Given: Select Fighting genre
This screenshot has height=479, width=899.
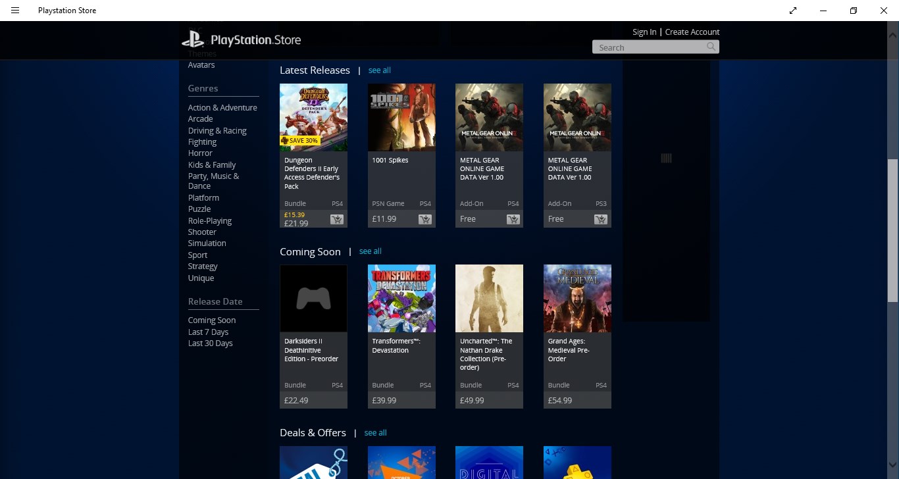Looking at the screenshot, I should coord(202,141).
